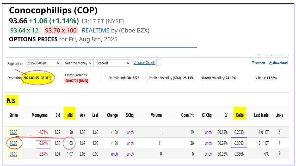Image resolution: width=296 pixels, height=166 pixels.
Task: Sort by Last column header
Action: pos(95,115)
